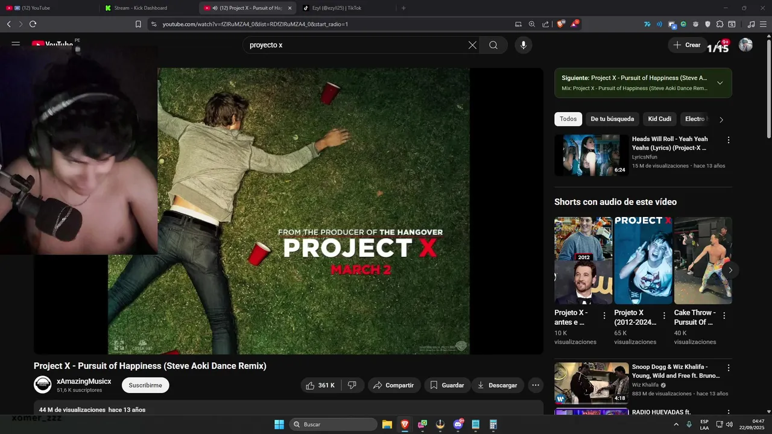This screenshot has width=772, height=434.
Task: Show next Shorts with arrow button
Action: 730,270
